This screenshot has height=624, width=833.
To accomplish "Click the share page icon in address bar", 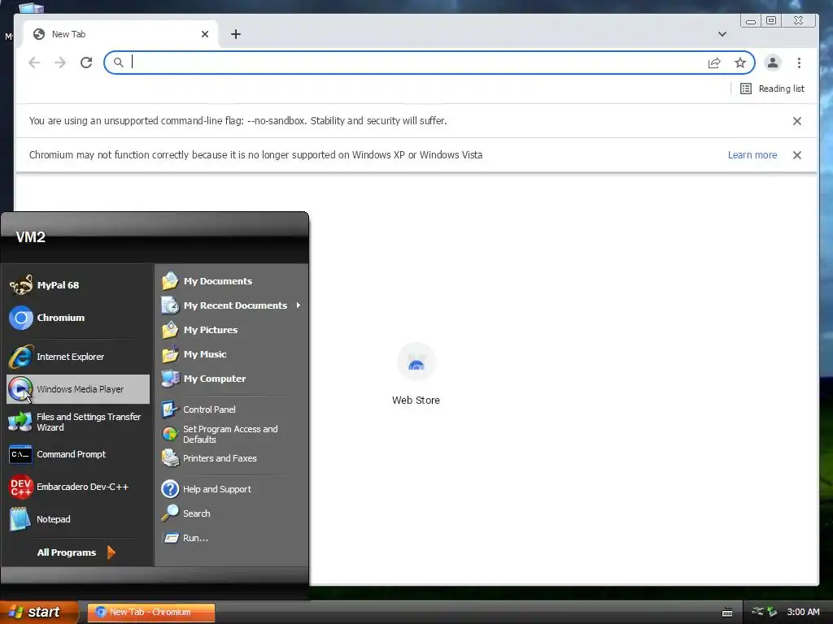I will [x=714, y=63].
